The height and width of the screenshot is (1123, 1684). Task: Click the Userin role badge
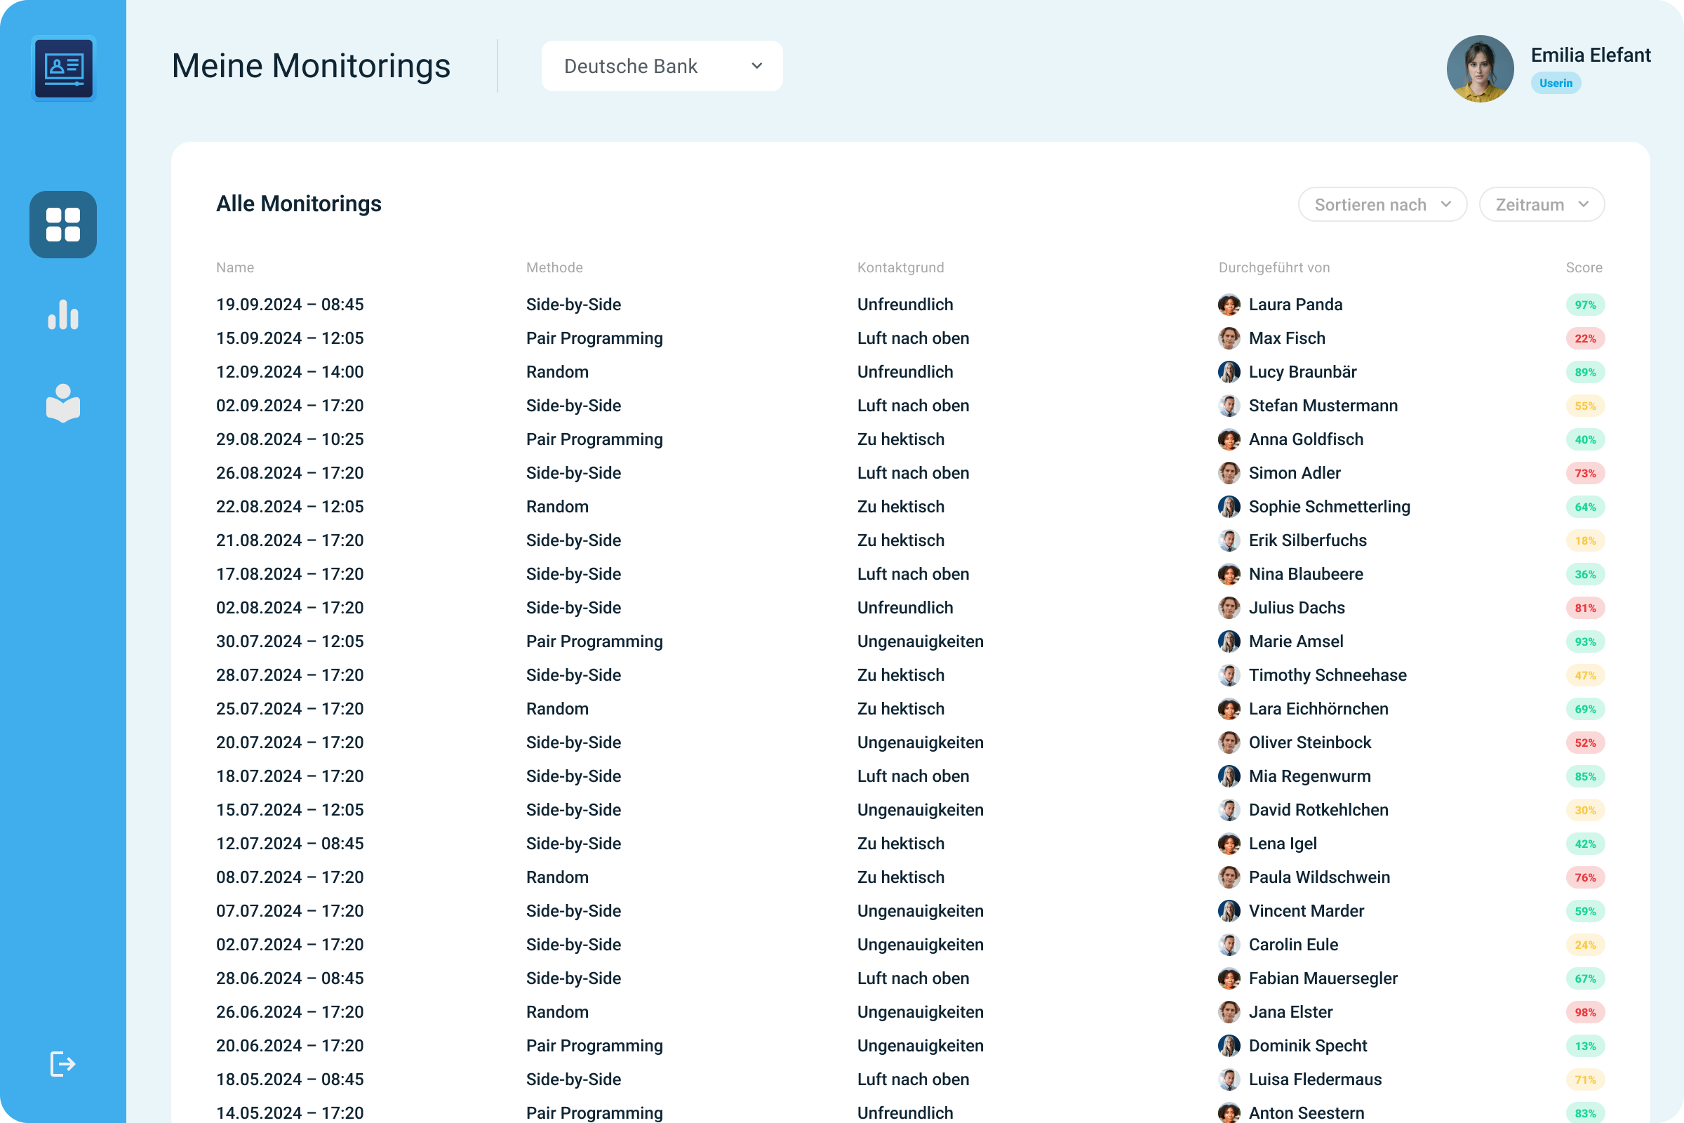point(1555,83)
